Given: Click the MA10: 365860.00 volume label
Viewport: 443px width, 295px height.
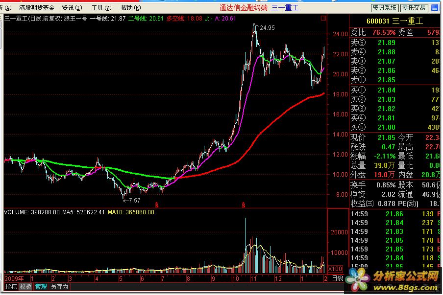Looking at the screenshot, I should (x=131, y=212).
